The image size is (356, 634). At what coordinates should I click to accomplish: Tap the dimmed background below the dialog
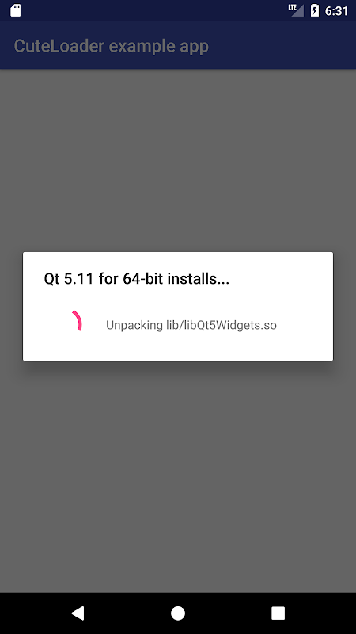[x=178, y=477]
